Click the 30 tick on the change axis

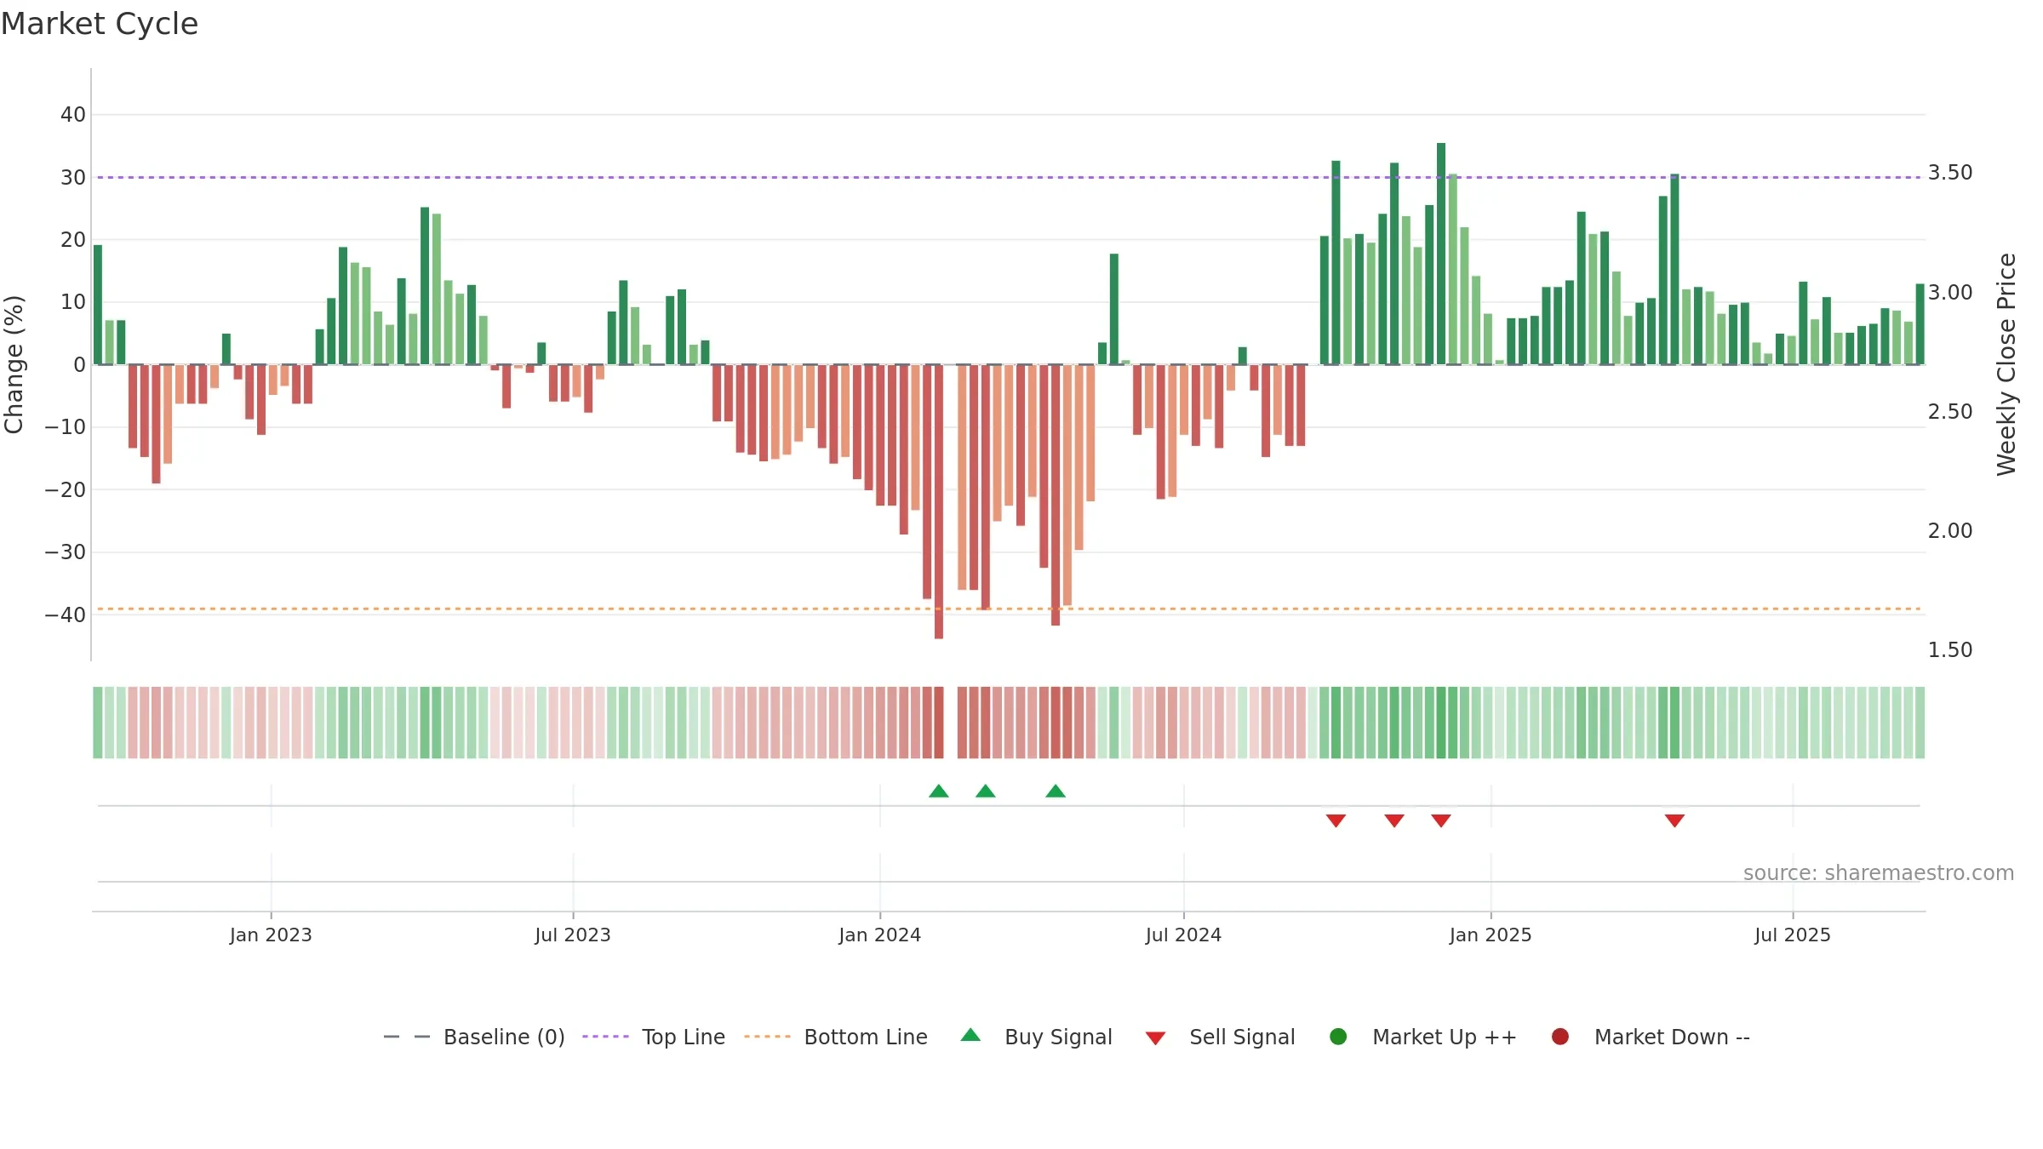[73, 178]
